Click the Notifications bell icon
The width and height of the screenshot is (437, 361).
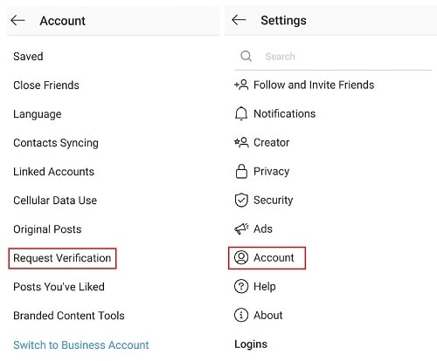coord(241,113)
